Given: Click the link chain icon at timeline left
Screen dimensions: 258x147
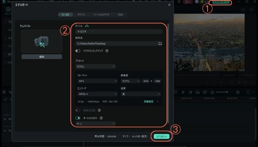Looking at the screenshot, I should 6,99.
